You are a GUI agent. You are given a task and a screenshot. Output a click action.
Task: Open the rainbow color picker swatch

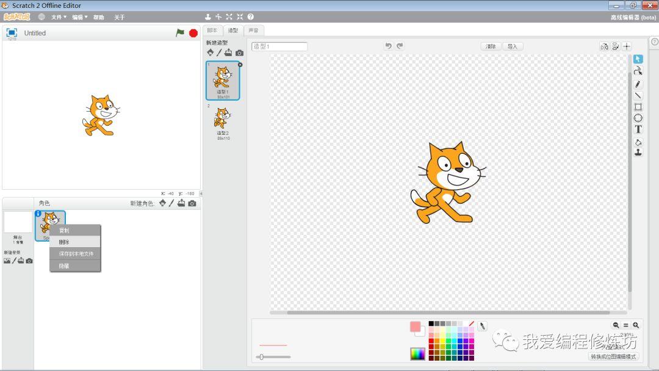click(x=418, y=354)
